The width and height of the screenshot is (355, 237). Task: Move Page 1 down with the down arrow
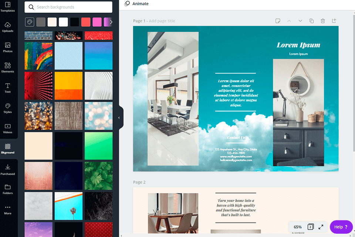(x=300, y=21)
